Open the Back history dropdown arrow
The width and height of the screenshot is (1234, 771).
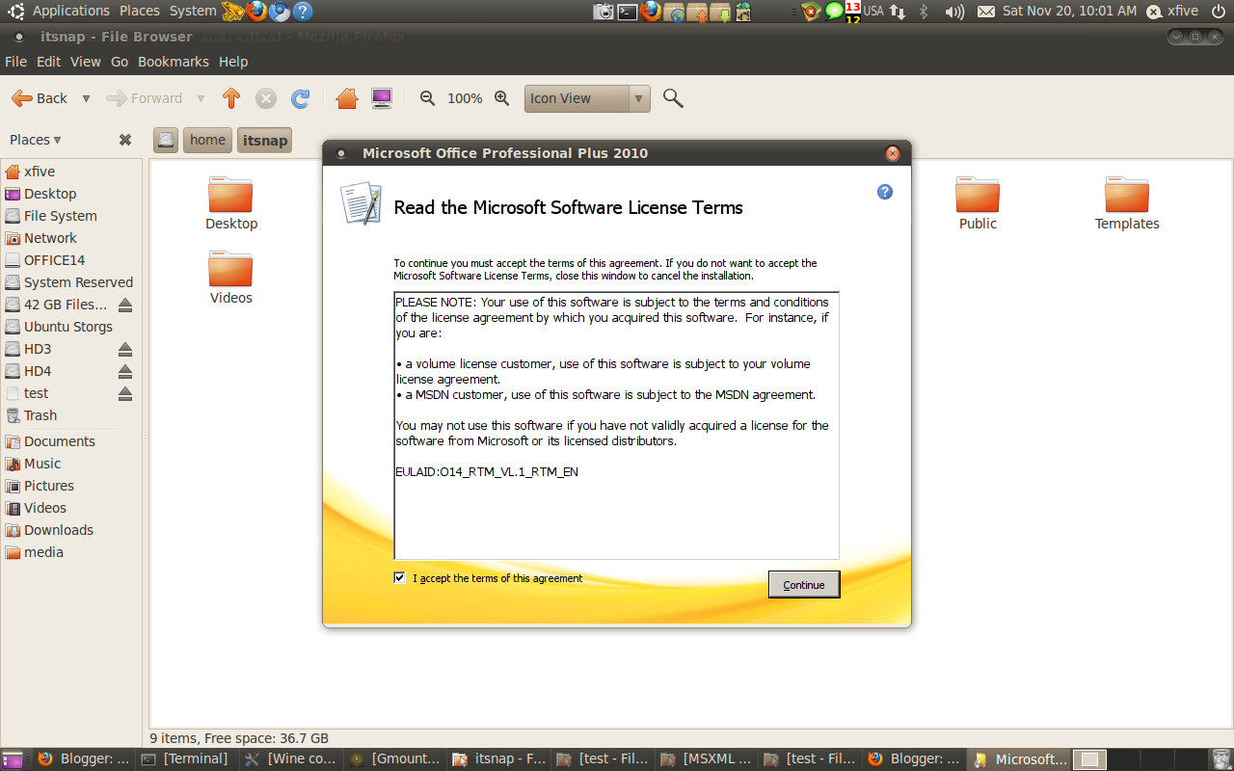click(86, 98)
